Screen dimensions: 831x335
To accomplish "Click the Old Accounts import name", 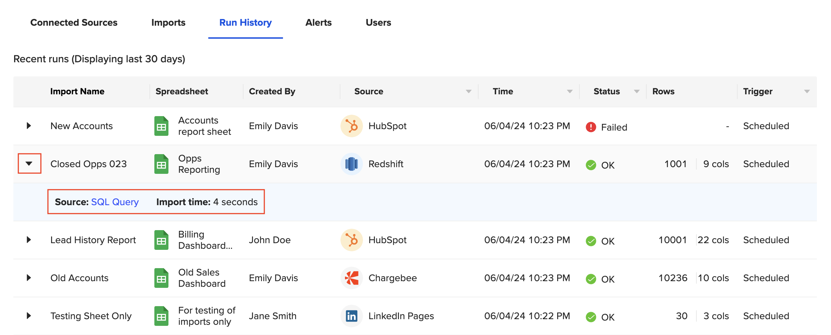I will coord(79,278).
